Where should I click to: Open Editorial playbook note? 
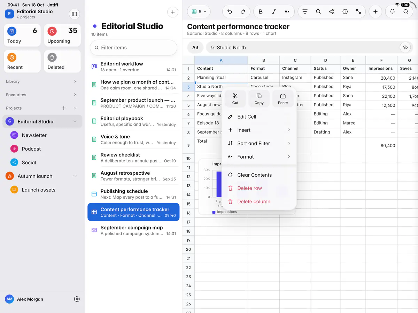click(x=133, y=121)
